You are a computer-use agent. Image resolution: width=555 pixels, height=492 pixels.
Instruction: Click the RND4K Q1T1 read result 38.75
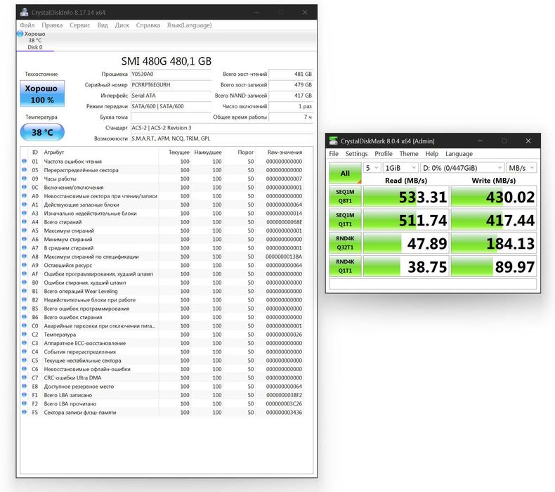point(406,266)
